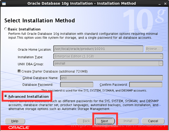Focus the Database Password field

pyautogui.click(x=77, y=85)
